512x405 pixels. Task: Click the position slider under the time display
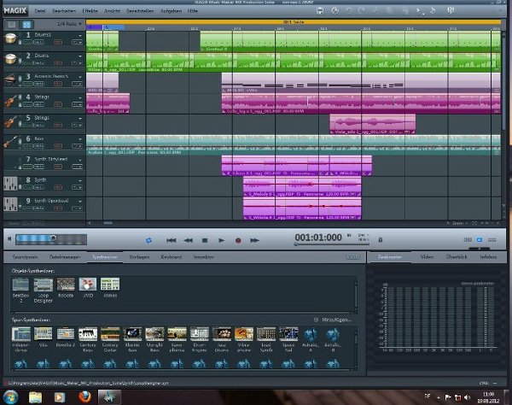332,244
